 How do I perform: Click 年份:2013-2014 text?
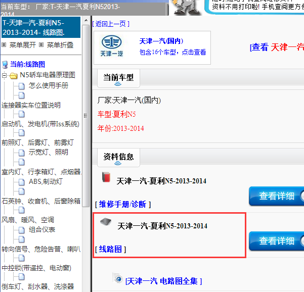(121, 128)
